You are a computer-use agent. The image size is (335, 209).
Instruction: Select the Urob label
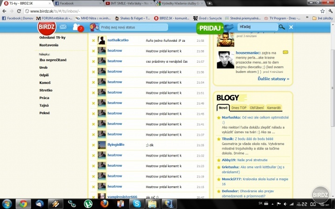[x=43, y=68]
